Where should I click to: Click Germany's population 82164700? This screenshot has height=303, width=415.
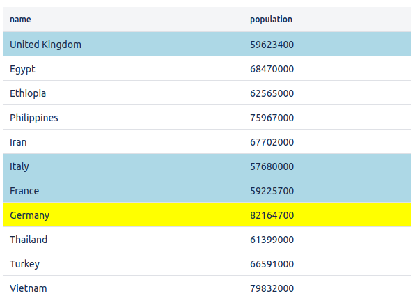[272, 215]
